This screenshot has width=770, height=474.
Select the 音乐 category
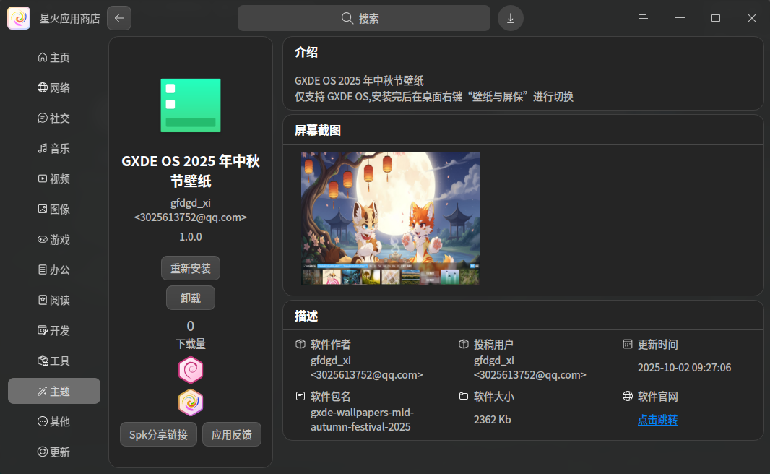54,149
